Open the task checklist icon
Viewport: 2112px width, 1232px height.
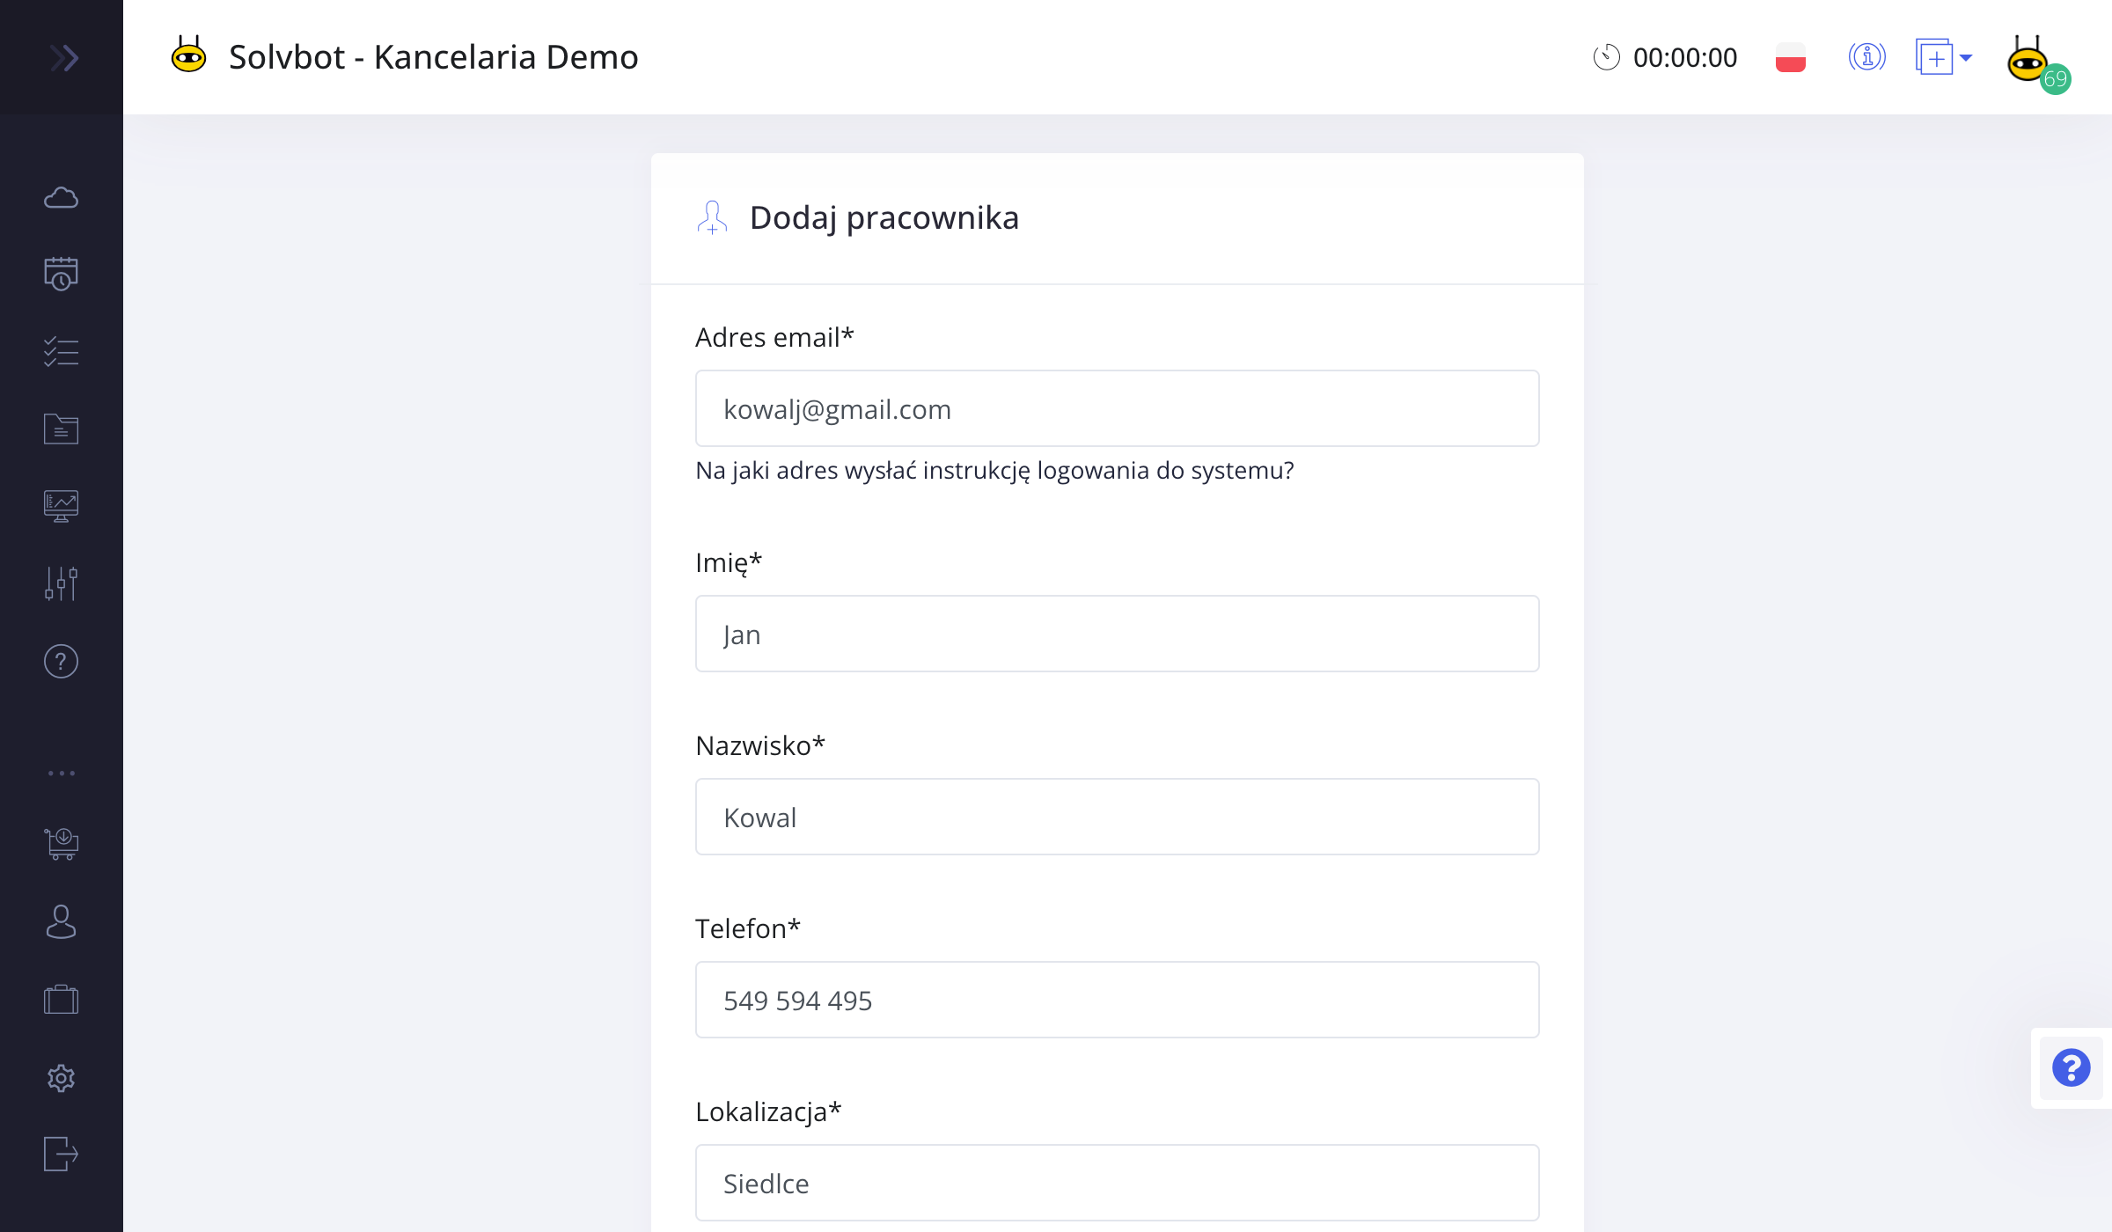click(x=61, y=351)
